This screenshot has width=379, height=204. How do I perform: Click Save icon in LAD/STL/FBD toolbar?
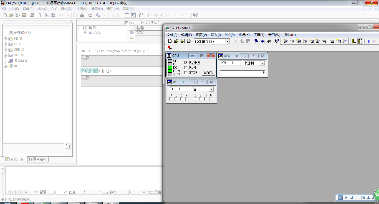coord(24,15)
